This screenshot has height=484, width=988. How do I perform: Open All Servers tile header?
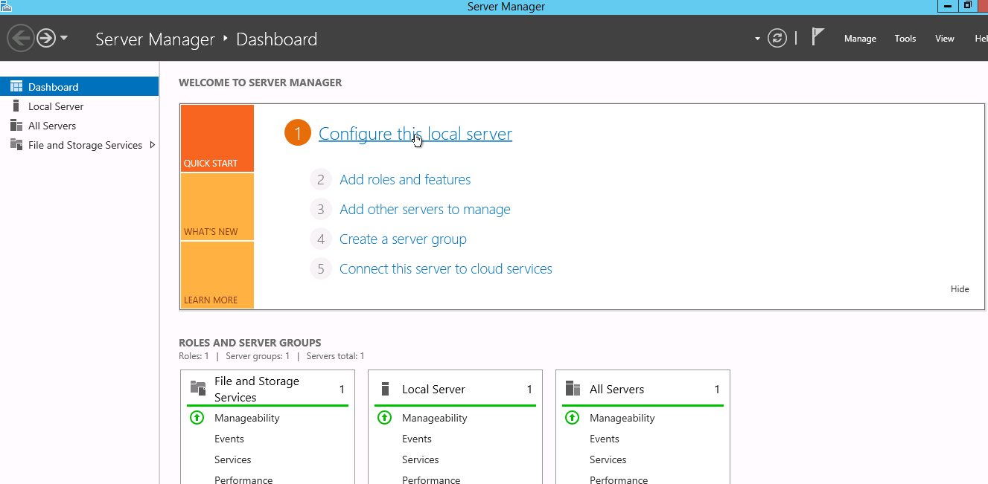point(643,389)
